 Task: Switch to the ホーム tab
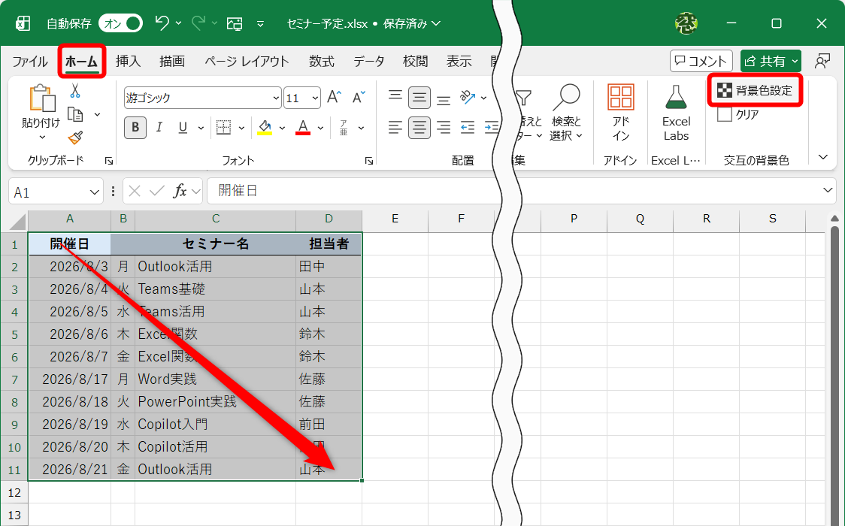click(81, 62)
